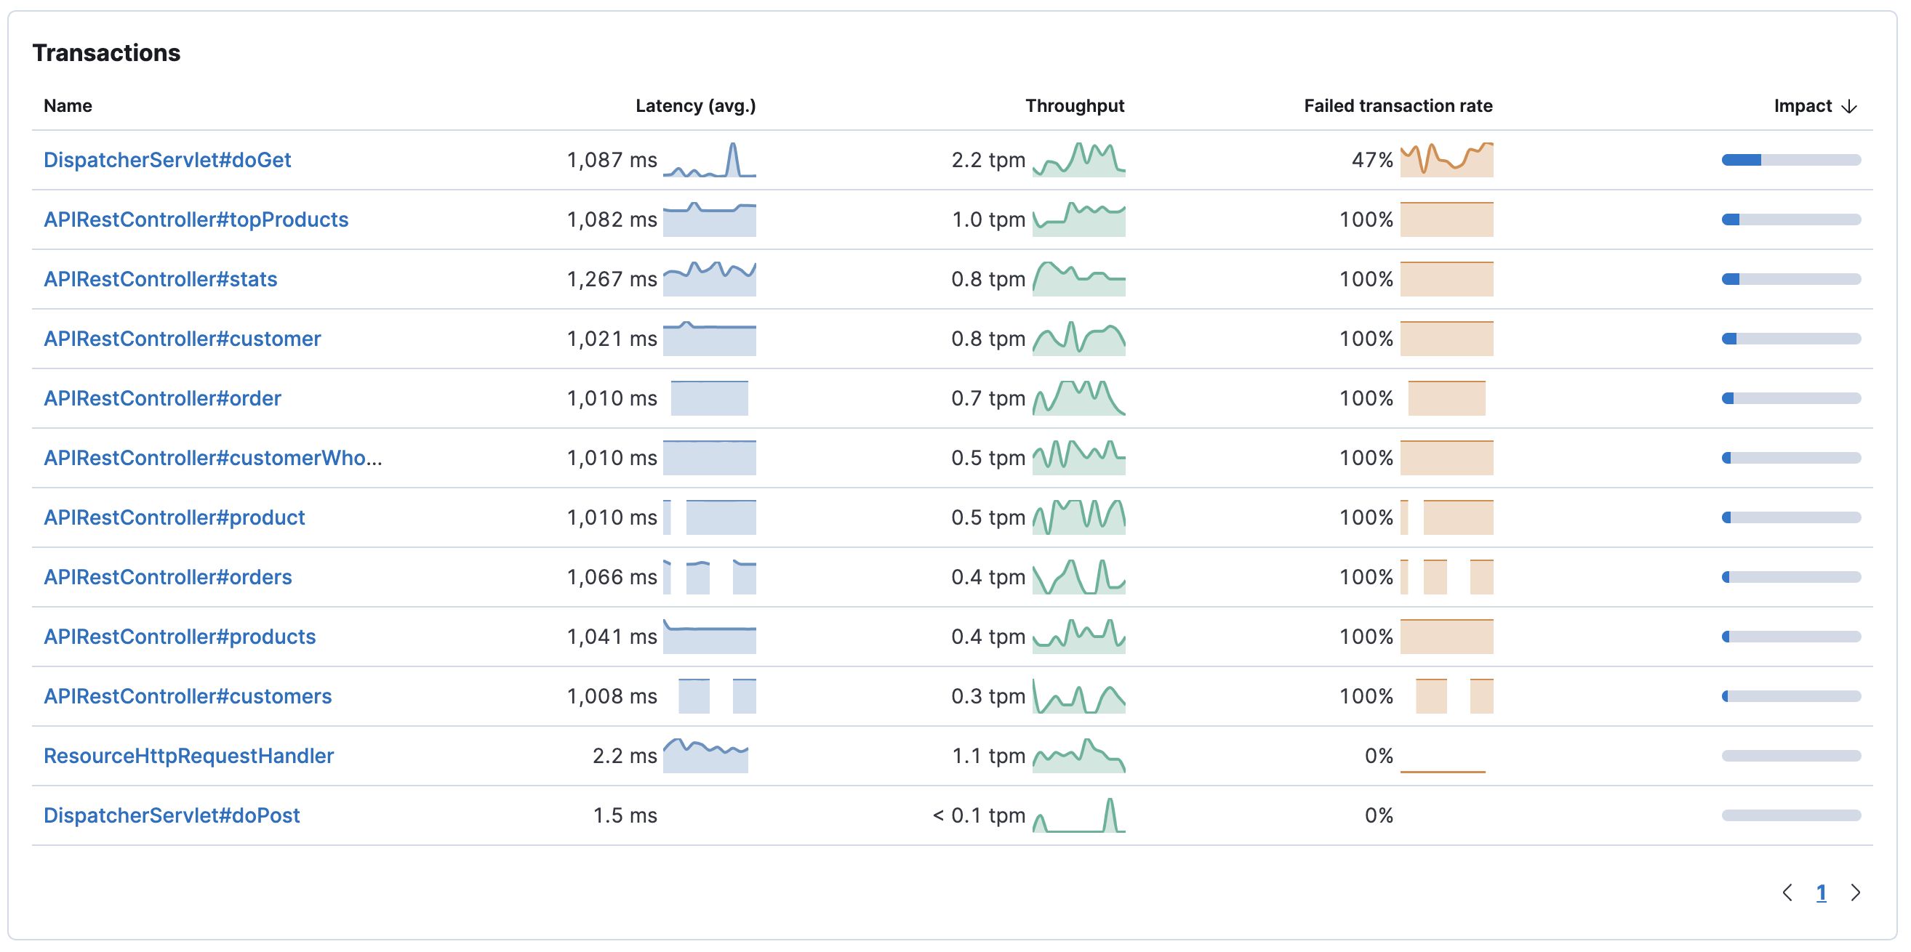
Task: Open the APIRestController#order transaction
Action: point(162,398)
